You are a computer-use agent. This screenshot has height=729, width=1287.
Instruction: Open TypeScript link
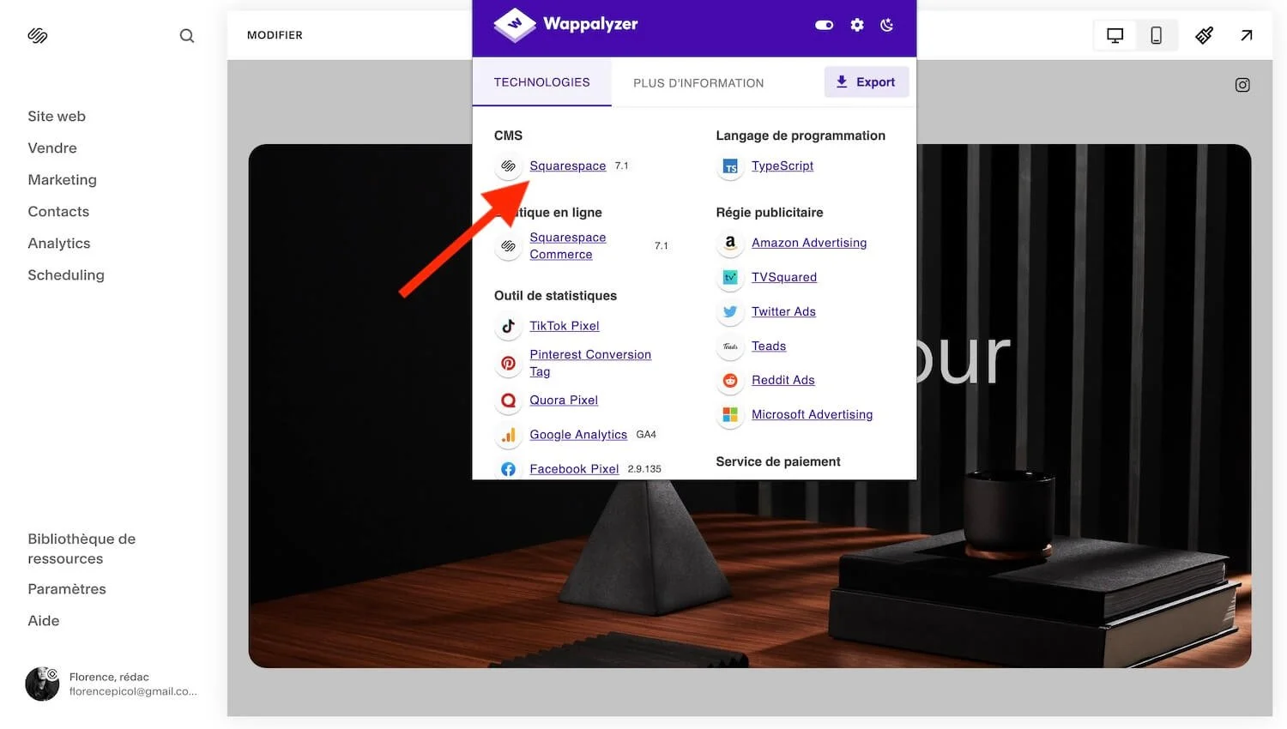point(782,166)
